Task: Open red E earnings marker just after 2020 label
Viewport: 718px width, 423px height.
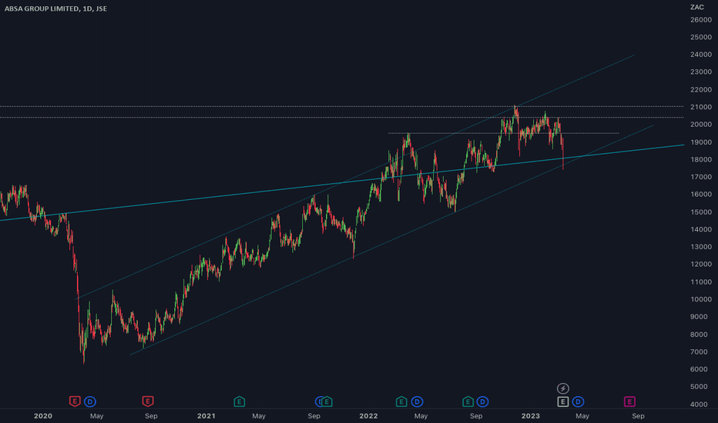Action: point(75,402)
